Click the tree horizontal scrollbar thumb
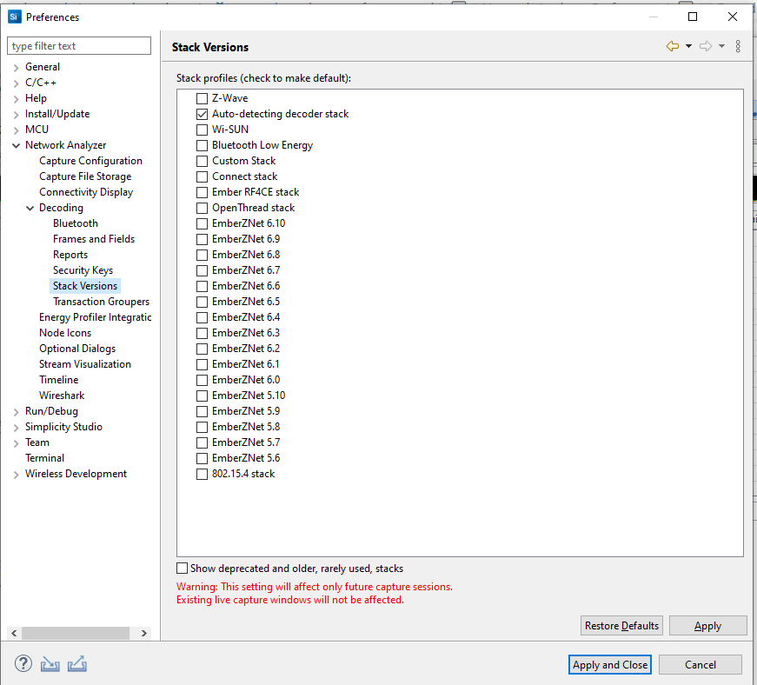Screen dimensions: 757x685 pos(76,633)
